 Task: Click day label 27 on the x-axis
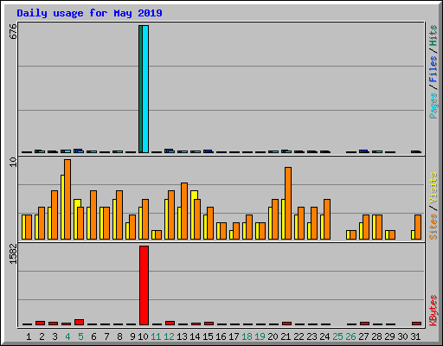click(x=363, y=336)
